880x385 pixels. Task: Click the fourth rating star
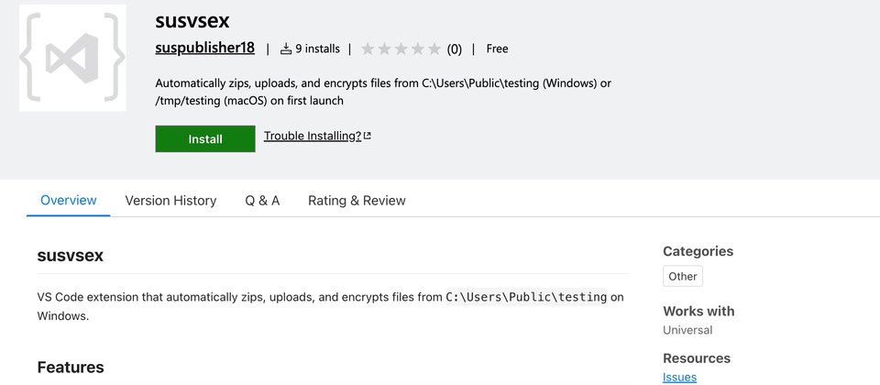418,49
